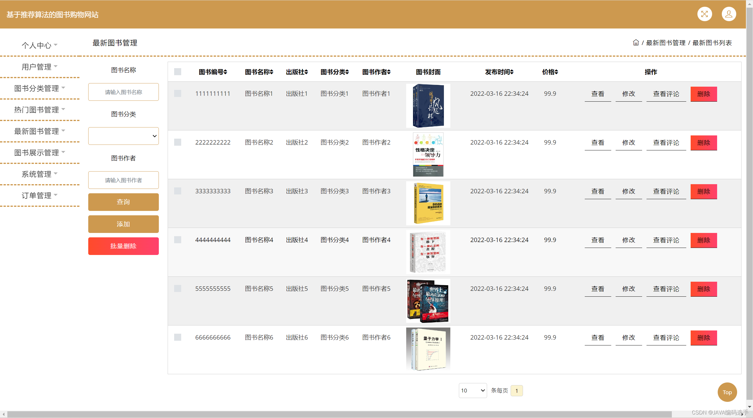
Task: Open cover thumbnail of 图书名称4
Action: (x=428, y=252)
